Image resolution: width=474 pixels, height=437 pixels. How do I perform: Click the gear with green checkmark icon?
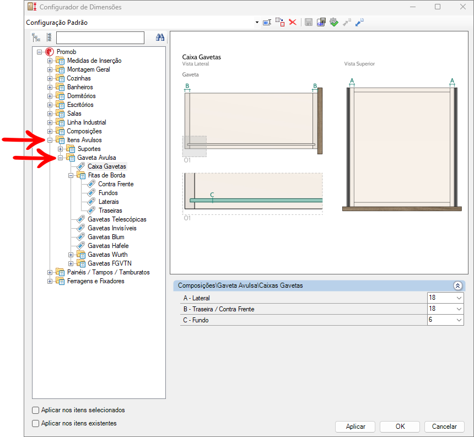pyautogui.click(x=334, y=23)
